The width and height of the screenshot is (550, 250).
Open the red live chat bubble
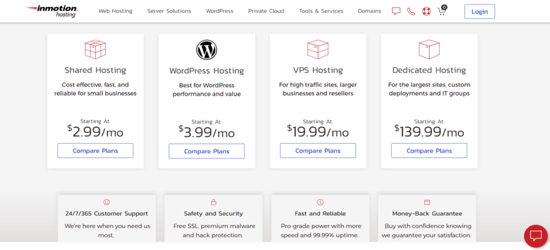[x=536, y=236]
